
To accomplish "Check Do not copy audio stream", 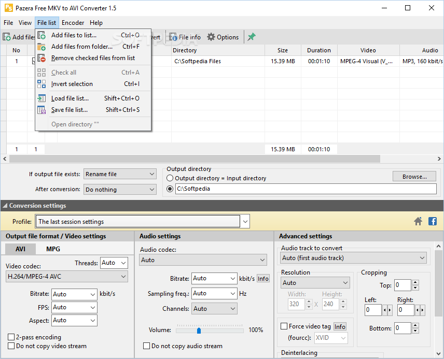I will point(147,346).
